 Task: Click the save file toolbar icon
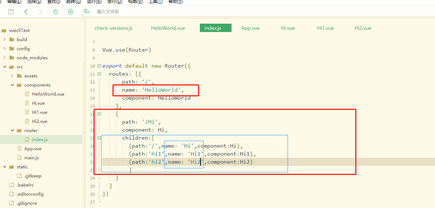click(11, 11)
